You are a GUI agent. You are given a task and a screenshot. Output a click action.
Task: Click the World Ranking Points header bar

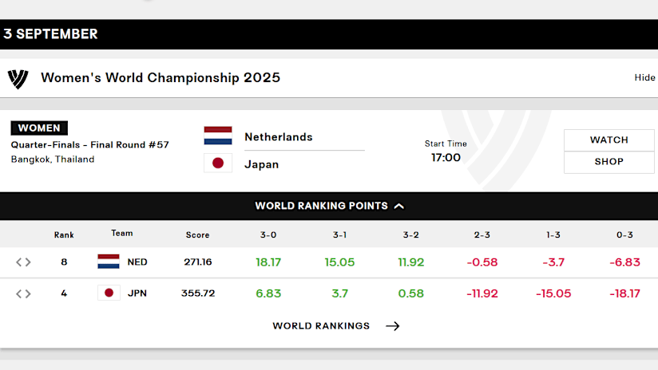coord(321,206)
